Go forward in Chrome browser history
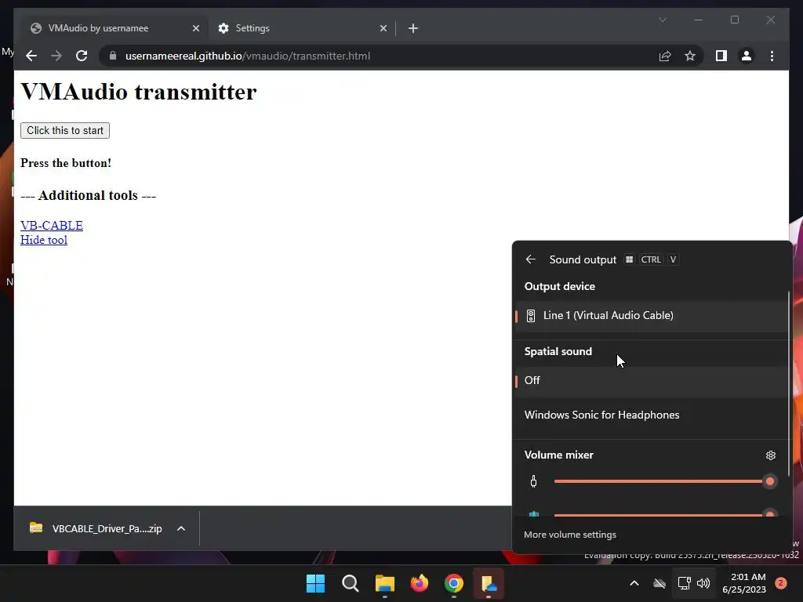The width and height of the screenshot is (803, 602). pyautogui.click(x=56, y=56)
